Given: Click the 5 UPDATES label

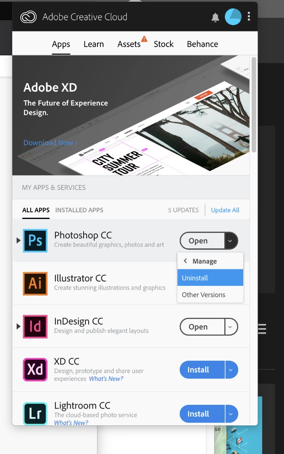Looking at the screenshot, I should (183, 210).
